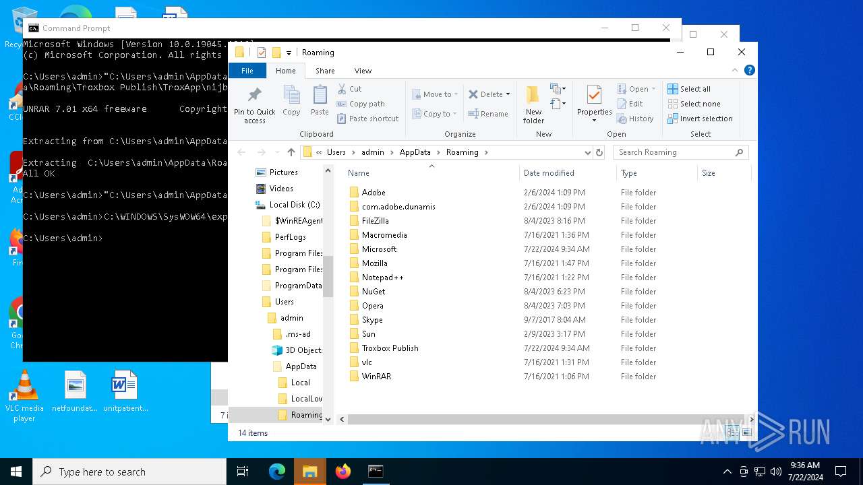
Task: Open Recent locations dropdown arrow
Action: point(276,153)
